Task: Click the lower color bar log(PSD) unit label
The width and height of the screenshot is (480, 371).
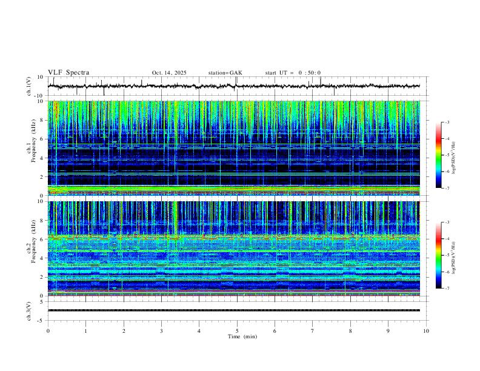Action: coord(453,258)
